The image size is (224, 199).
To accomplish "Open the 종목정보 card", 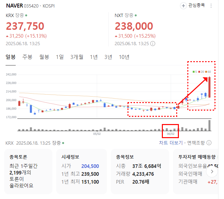I will 140,172.
